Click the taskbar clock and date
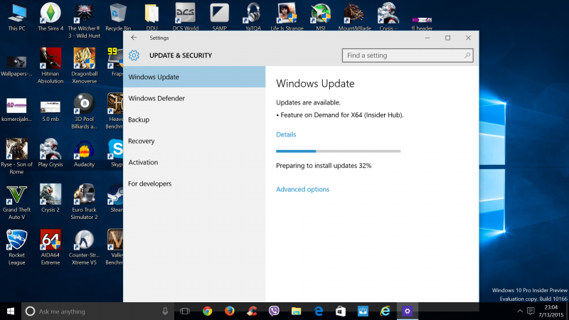569x320 pixels. point(551,311)
